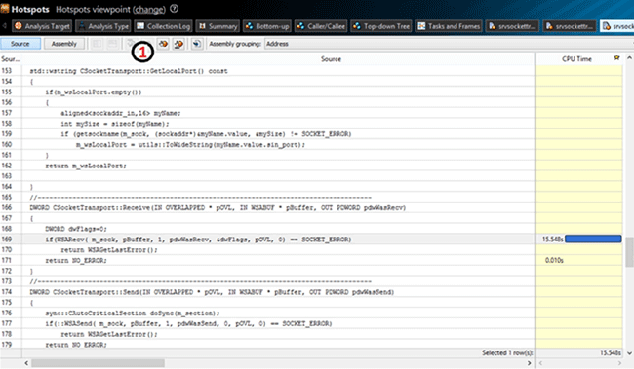Click the CPU Time pane scroll left arrow
Screen dimensions: 634x369
point(541,363)
